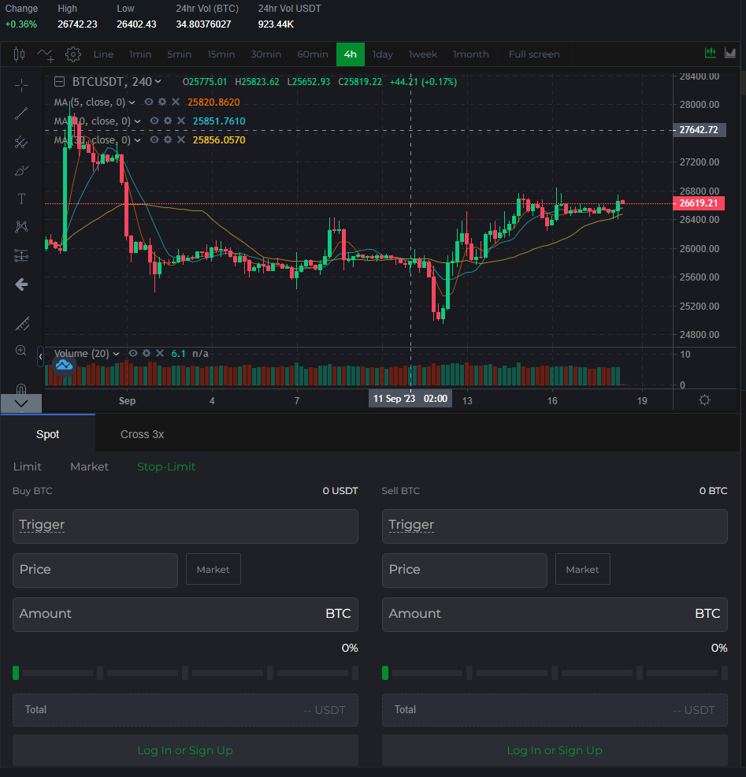Activate the zoom in tool
The height and width of the screenshot is (777, 746).
21,351
